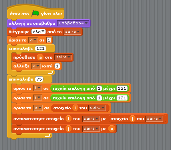Screen dimensions: 171x150
Task: Select green τυχαία επιλογή block for variable i
Action: click(90, 89)
